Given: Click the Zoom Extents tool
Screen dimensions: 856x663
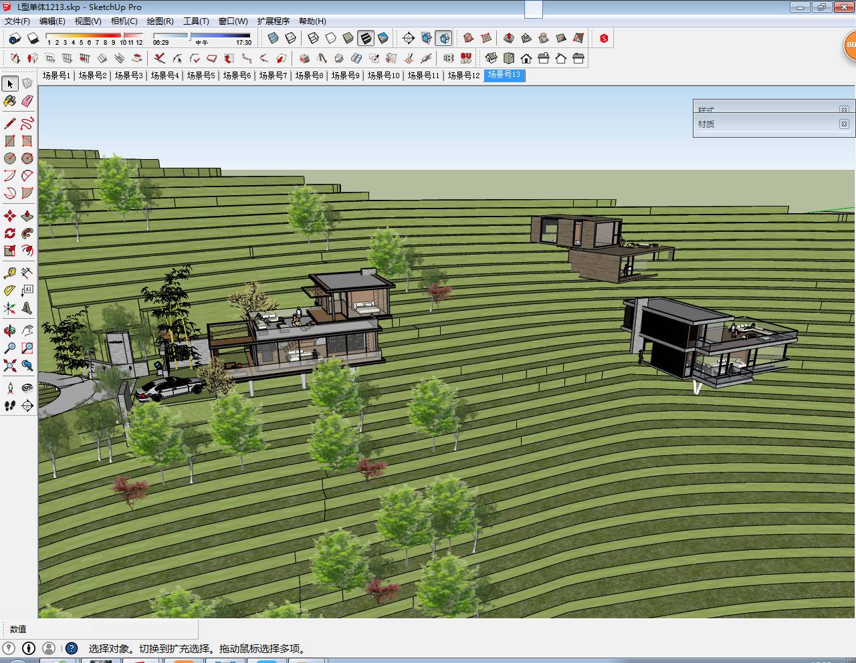Looking at the screenshot, I should click(x=10, y=366).
